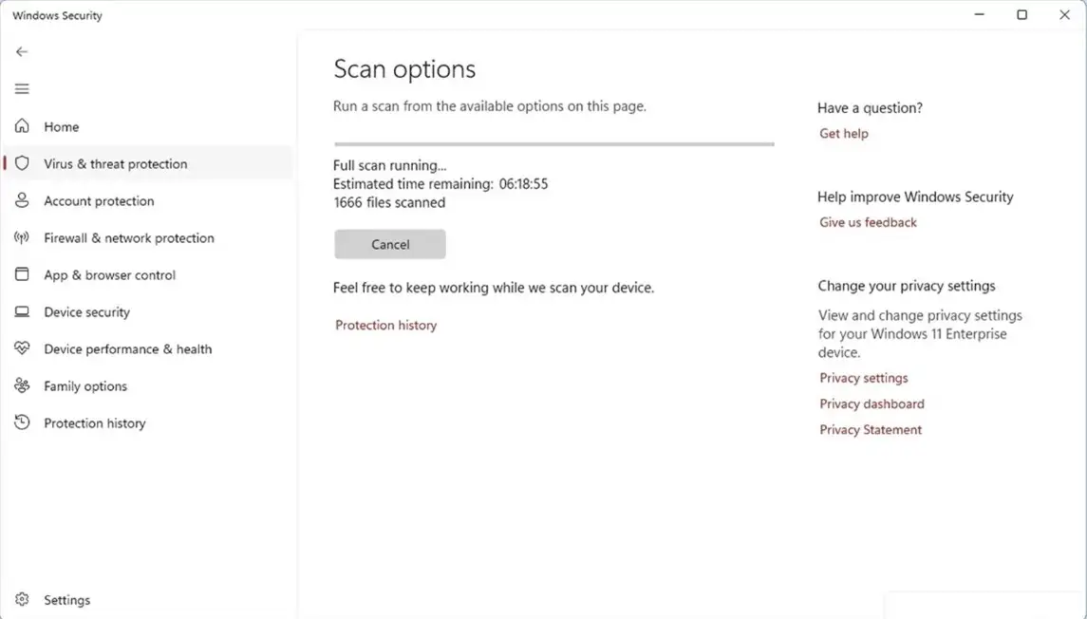Toggle the hamburger navigation menu

[22, 89]
